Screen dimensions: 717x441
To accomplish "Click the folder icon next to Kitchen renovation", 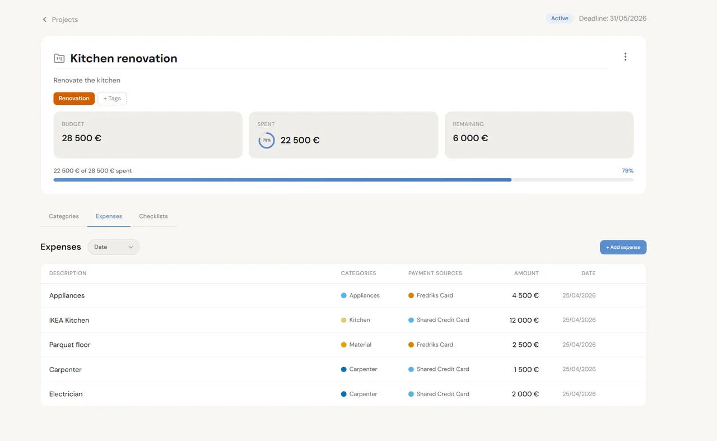I will tap(59, 58).
